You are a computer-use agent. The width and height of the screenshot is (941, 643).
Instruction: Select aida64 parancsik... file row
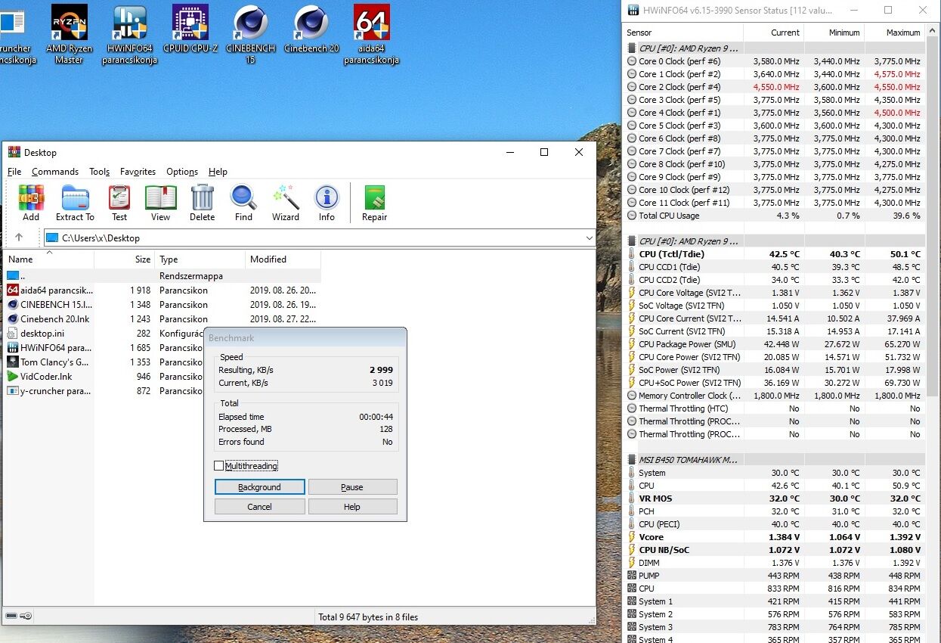coord(162,290)
